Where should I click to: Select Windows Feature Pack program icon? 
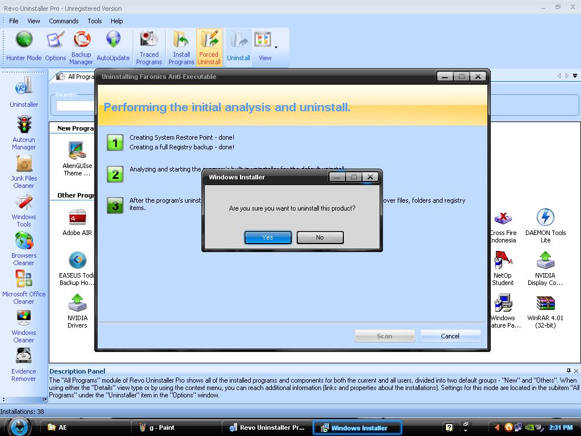(504, 311)
